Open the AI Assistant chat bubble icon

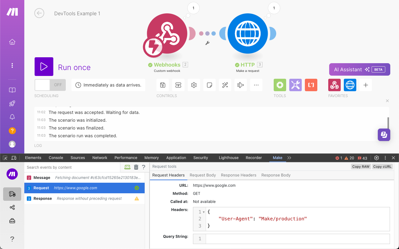click(384, 135)
